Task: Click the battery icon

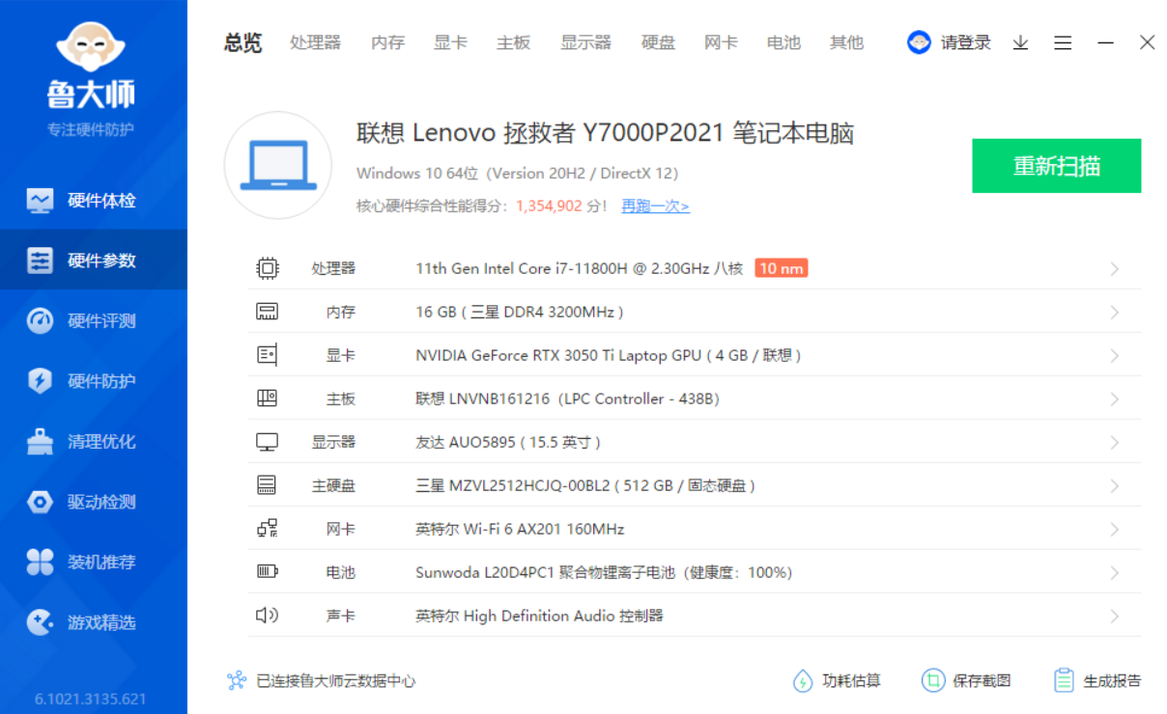Action: click(x=268, y=572)
